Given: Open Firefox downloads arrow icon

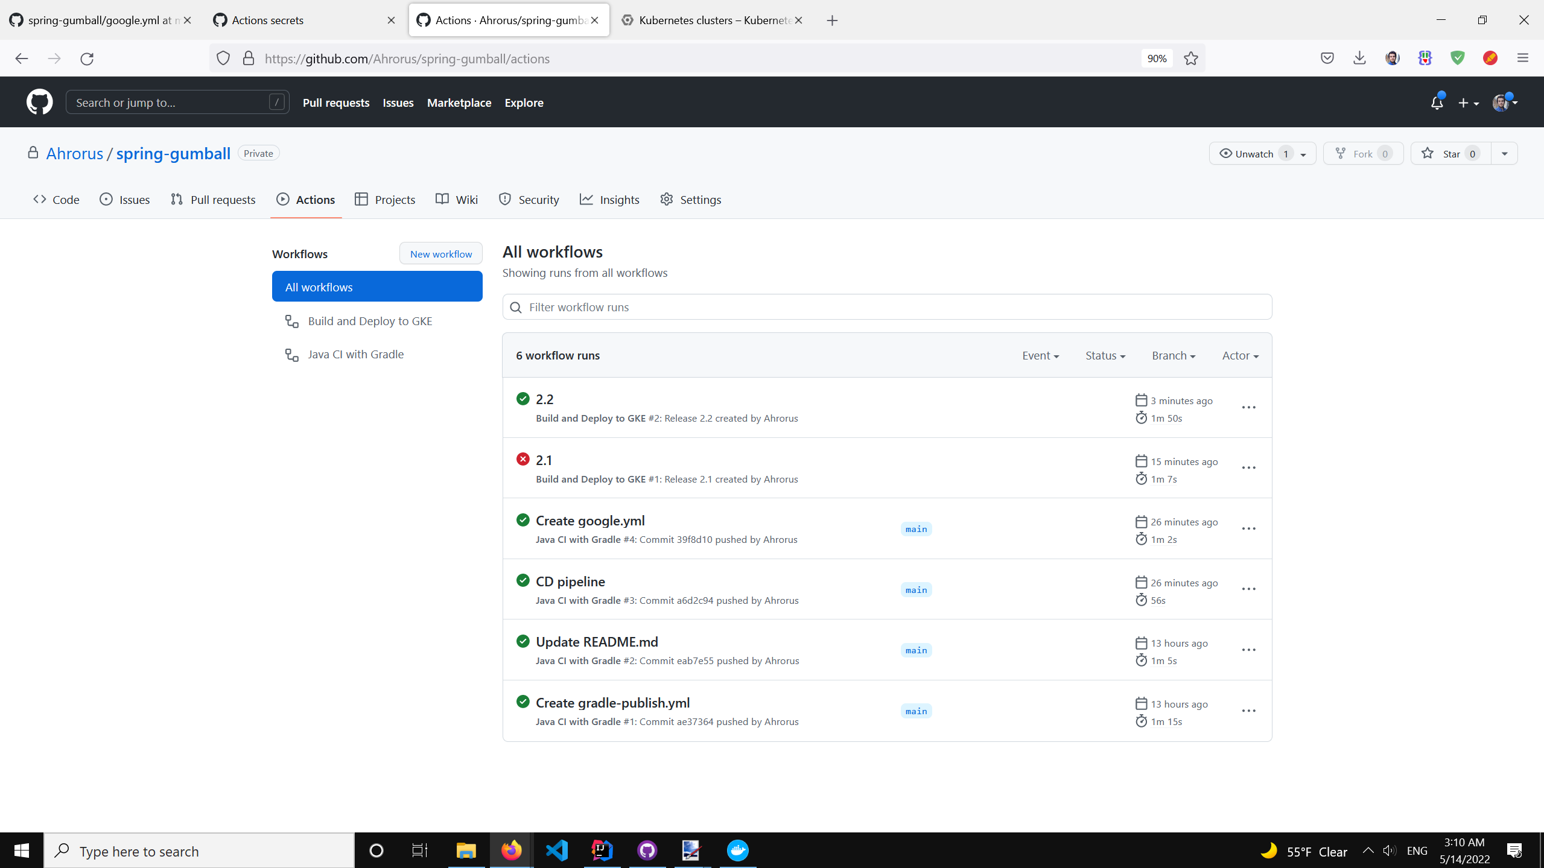Looking at the screenshot, I should coord(1359,59).
